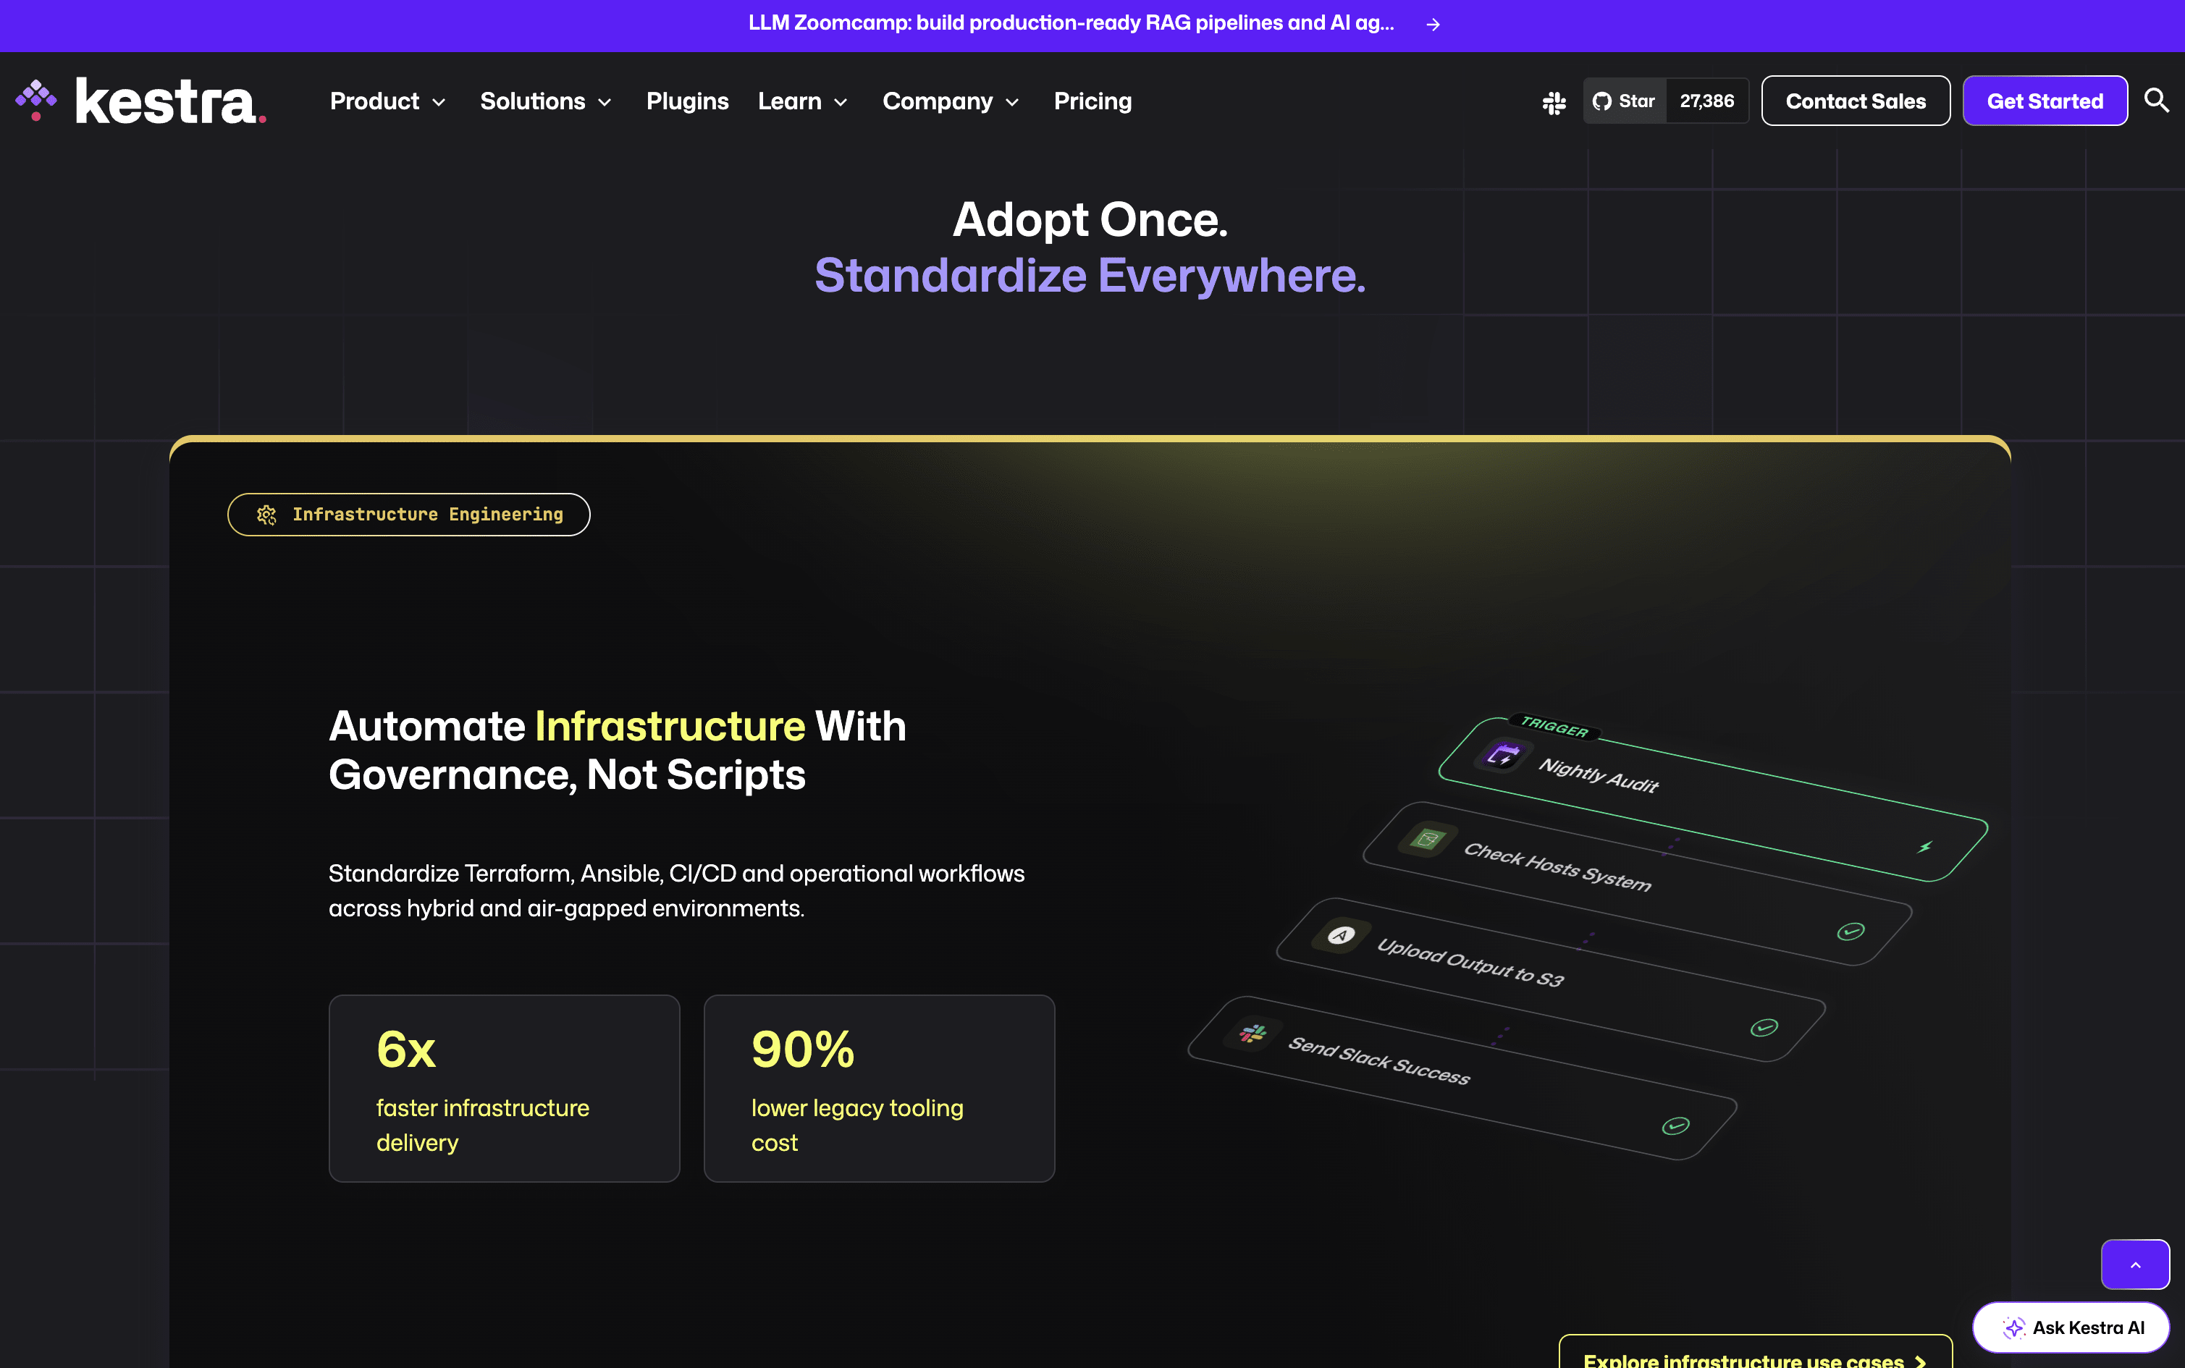Click the scroll-to-top arrow button

2135,1264
